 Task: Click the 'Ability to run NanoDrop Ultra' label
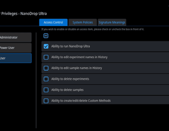point(71,46)
